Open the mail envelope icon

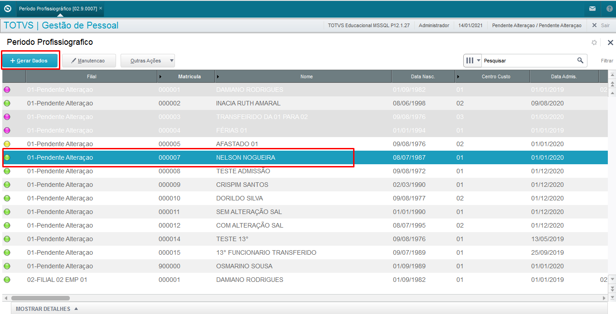click(x=592, y=9)
